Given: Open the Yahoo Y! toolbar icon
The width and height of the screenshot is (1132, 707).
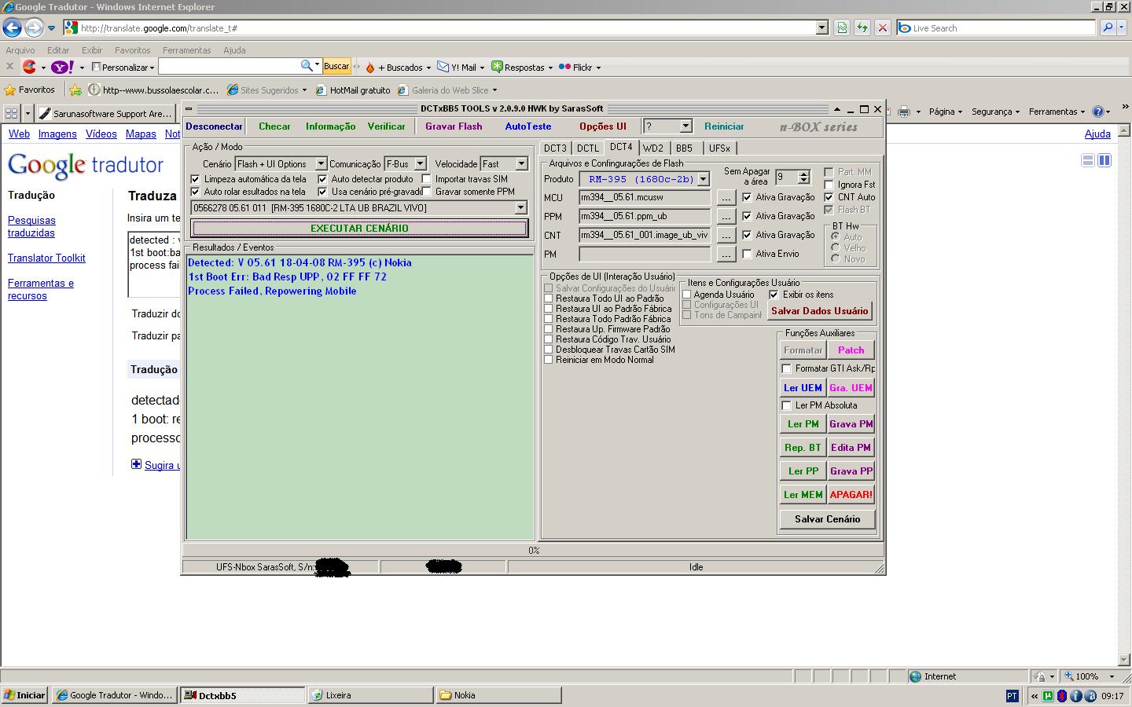Looking at the screenshot, I should [x=61, y=68].
